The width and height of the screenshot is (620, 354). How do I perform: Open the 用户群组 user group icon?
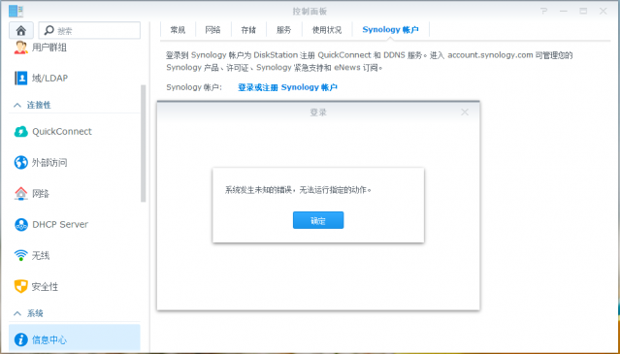pos(20,48)
